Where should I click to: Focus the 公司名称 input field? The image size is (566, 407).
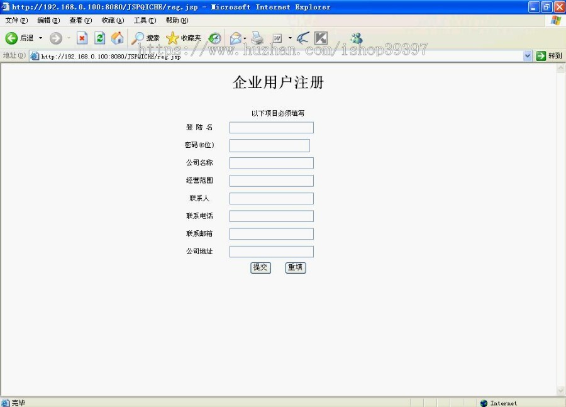272,163
